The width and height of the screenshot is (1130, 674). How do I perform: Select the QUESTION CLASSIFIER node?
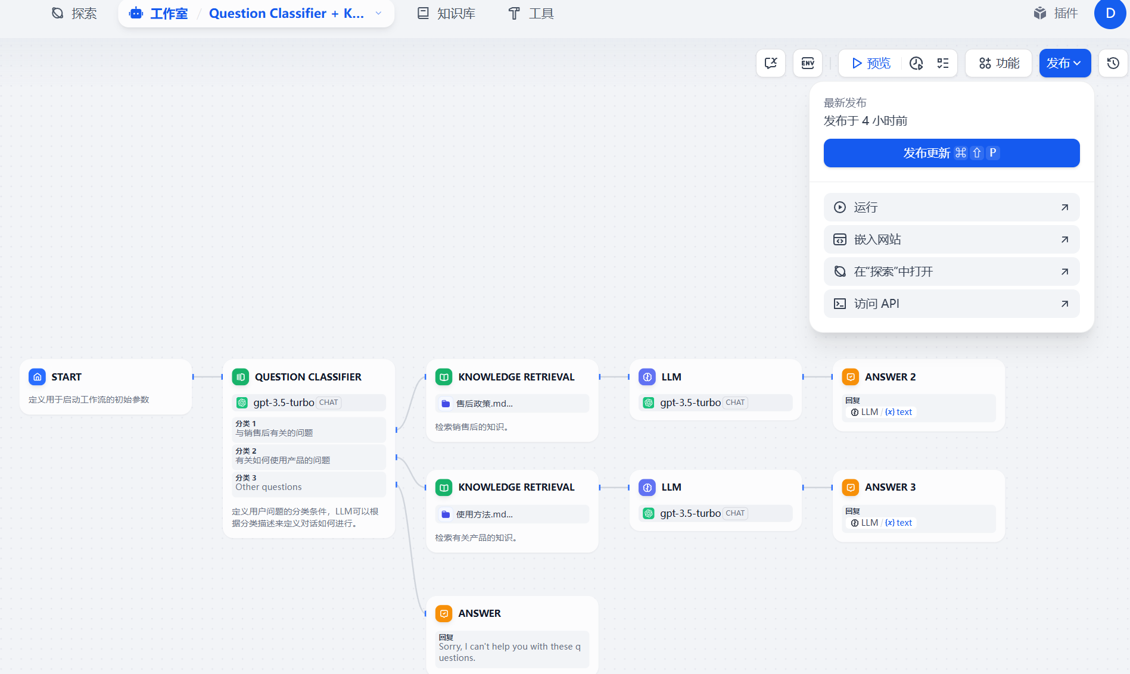click(x=309, y=448)
